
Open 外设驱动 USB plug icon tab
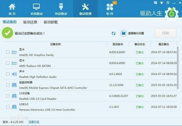[61, 7]
